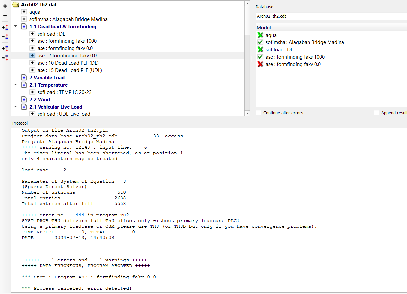Image resolution: width=407 pixels, height=294 pixels.
Task: Click the plus with blue bar icon
Action: (x=5, y=48)
